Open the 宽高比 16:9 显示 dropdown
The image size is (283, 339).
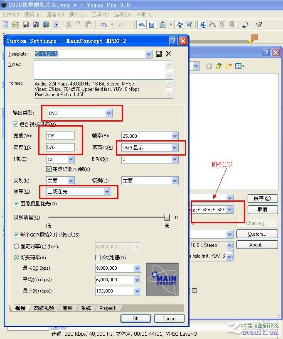pyautogui.click(x=175, y=147)
